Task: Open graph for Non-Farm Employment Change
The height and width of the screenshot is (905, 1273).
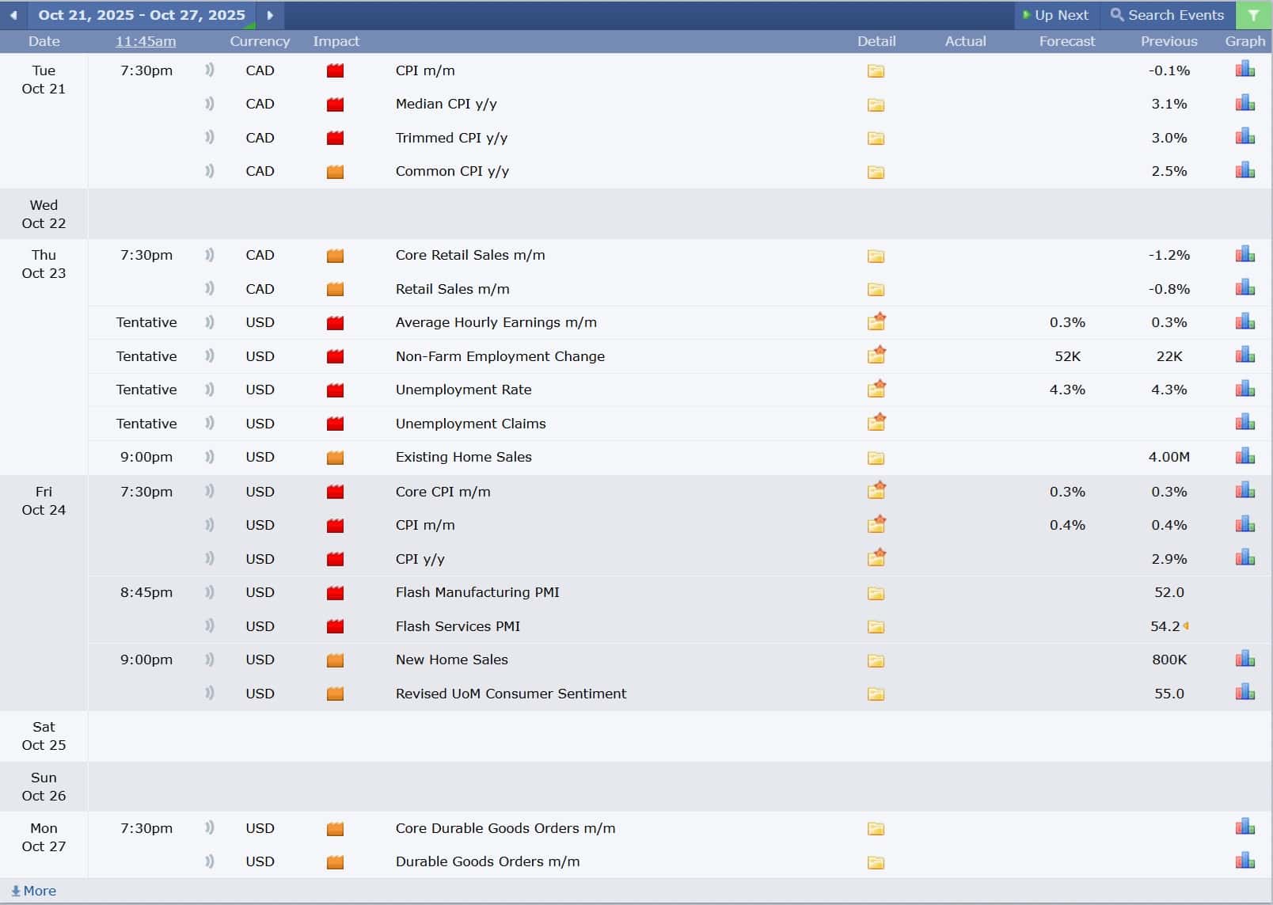Action: pyautogui.click(x=1244, y=356)
